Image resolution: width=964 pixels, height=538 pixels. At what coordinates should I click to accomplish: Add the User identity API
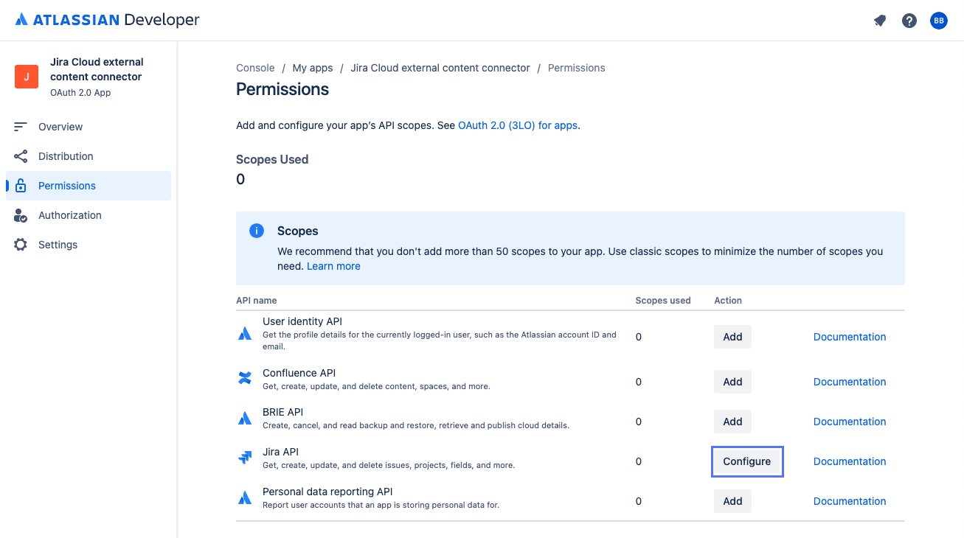(x=732, y=337)
